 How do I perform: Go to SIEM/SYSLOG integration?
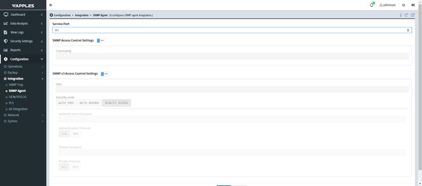[18, 97]
